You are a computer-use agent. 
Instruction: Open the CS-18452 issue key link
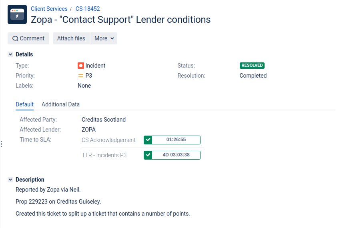pos(88,9)
